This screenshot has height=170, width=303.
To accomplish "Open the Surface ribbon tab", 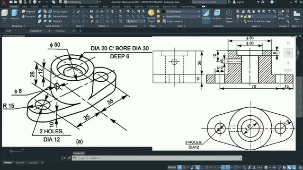I will point(35,7).
